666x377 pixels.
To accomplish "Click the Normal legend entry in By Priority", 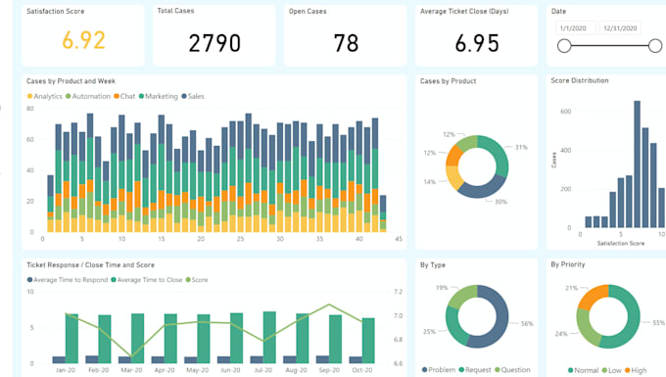I will (583, 370).
